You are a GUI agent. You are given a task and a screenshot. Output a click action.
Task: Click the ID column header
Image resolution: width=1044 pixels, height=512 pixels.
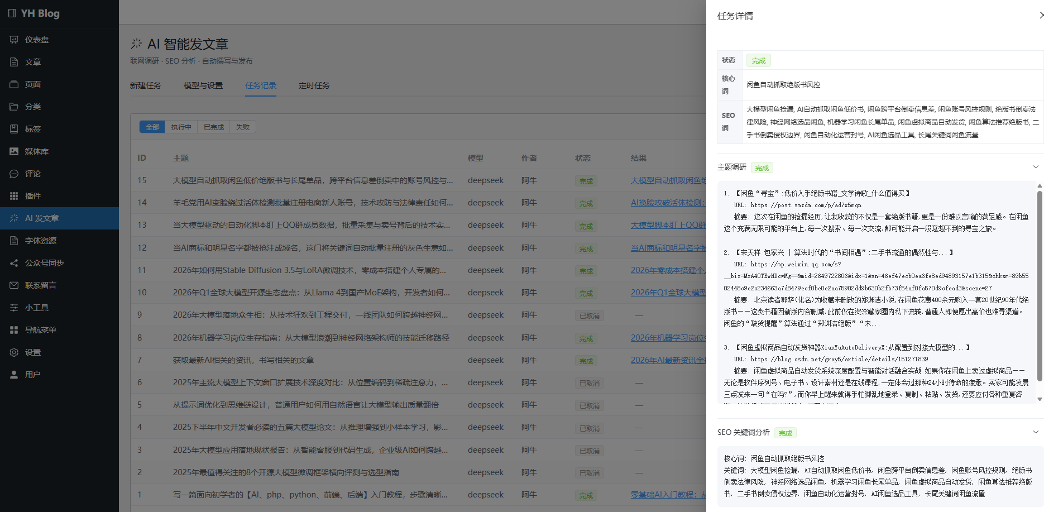142,158
